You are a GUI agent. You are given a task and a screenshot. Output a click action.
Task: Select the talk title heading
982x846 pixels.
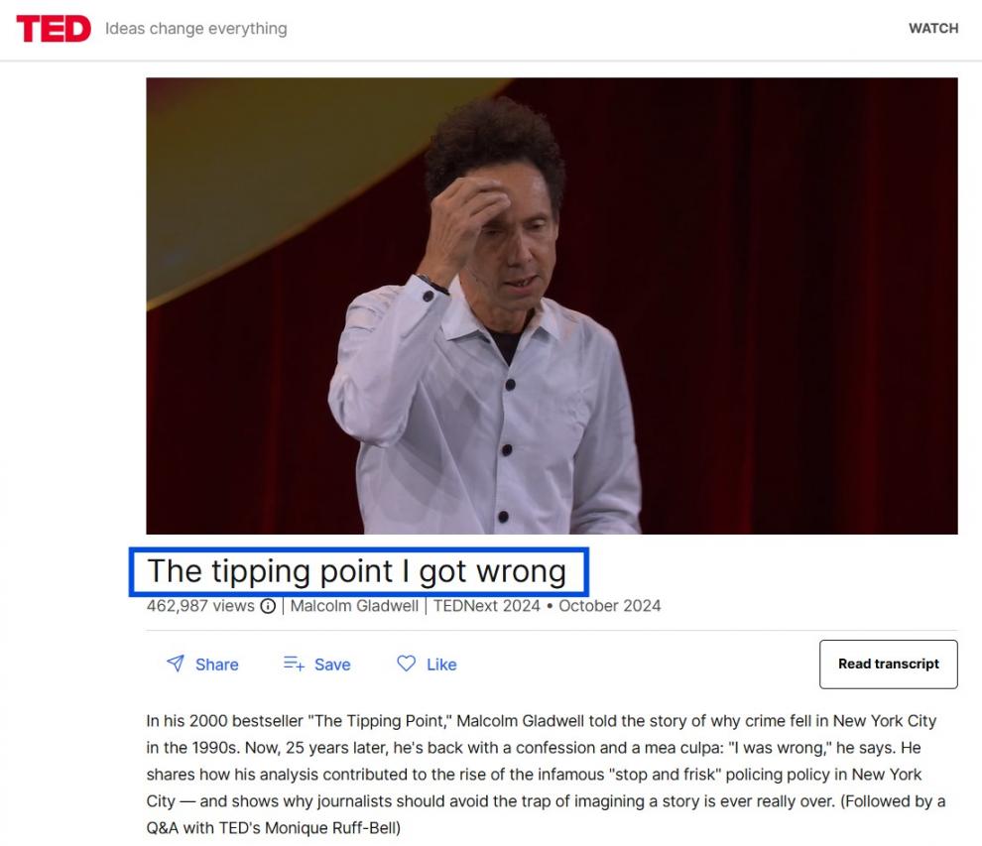(x=357, y=571)
